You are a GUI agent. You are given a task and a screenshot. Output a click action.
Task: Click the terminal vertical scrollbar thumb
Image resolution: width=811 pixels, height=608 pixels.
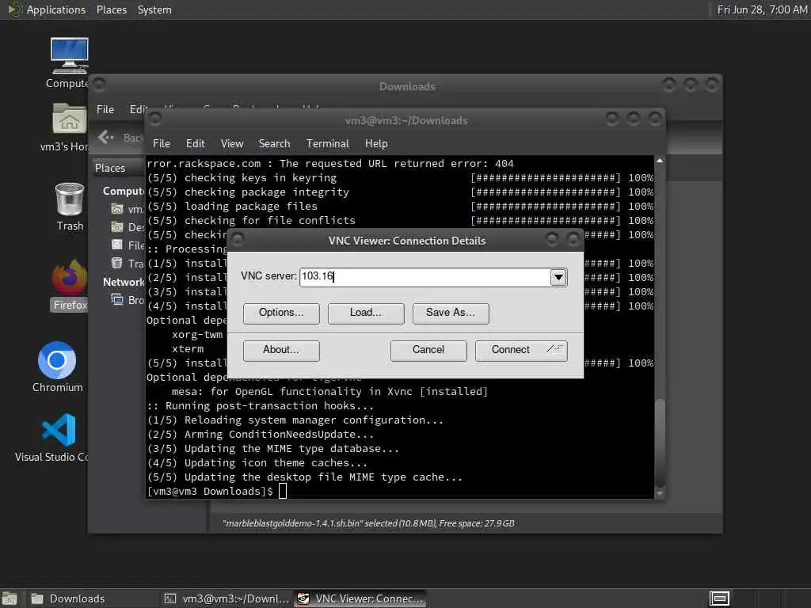(660, 443)
